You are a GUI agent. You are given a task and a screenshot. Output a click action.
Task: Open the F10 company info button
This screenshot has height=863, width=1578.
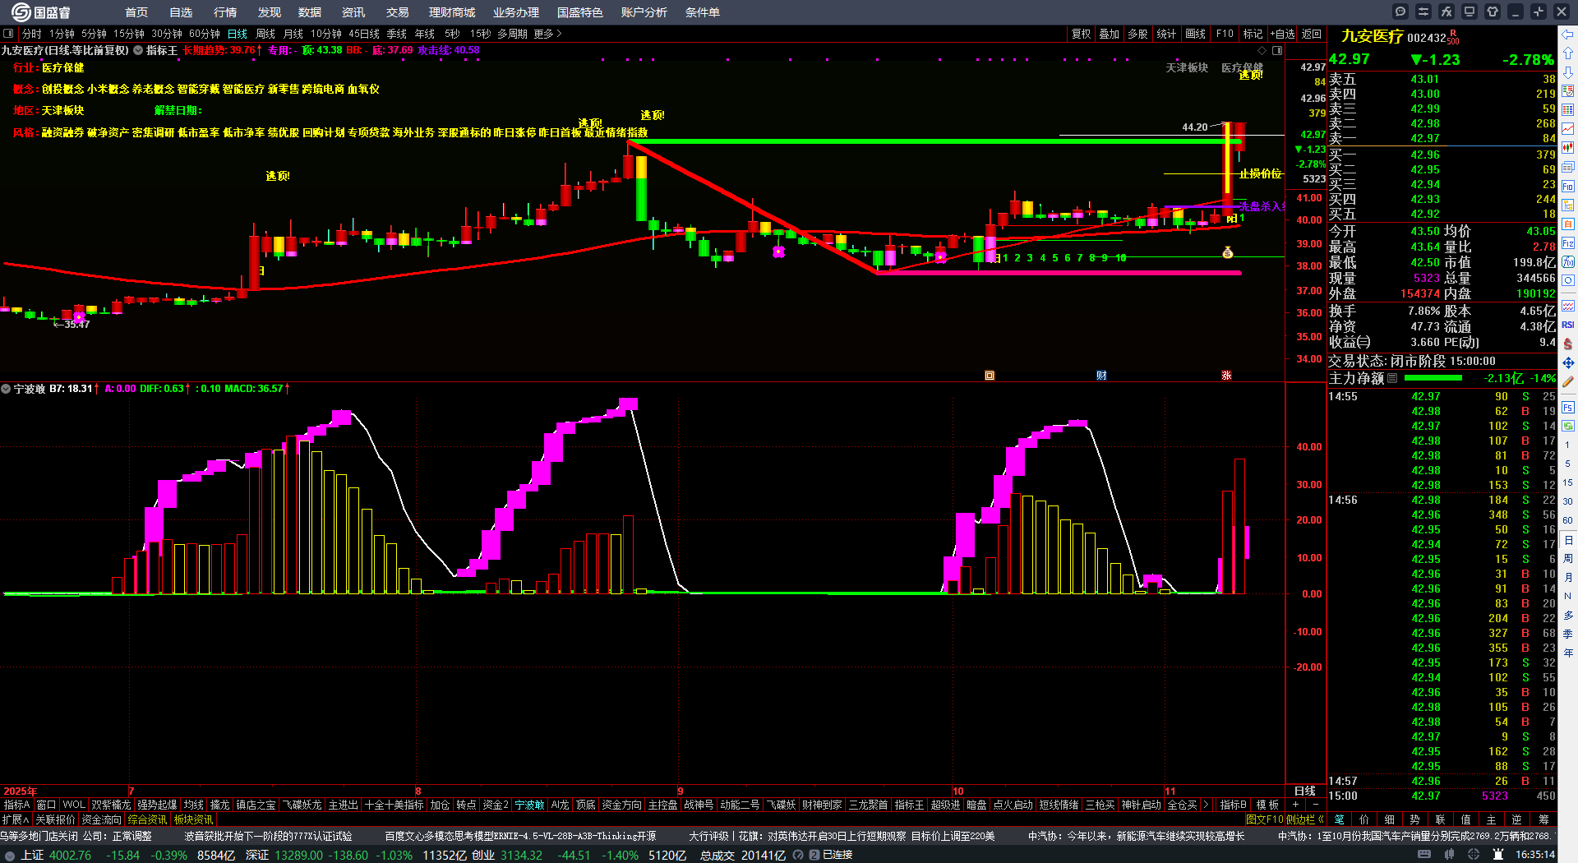[x=1225, y=34]
